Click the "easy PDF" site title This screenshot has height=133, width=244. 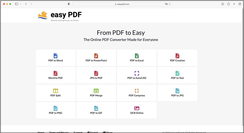pyautogui.click(x=66, y=15)
